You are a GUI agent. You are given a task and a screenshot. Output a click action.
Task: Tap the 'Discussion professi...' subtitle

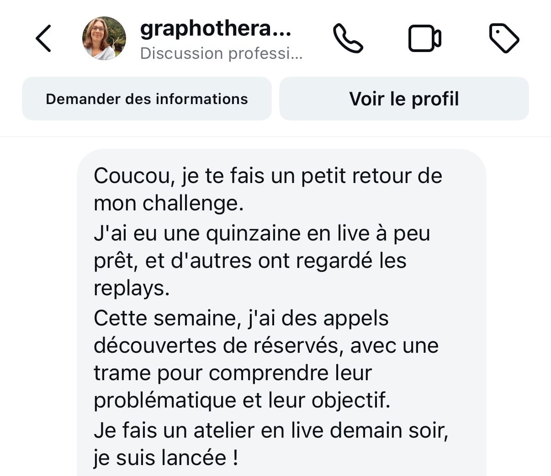click(221, 53)
